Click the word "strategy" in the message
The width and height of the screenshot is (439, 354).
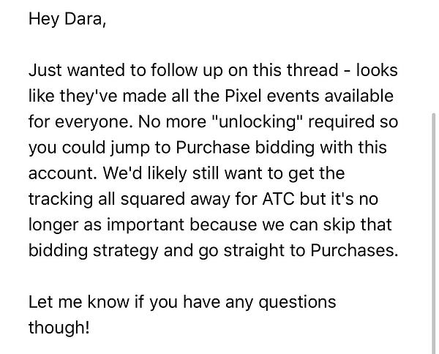point(126,252)
